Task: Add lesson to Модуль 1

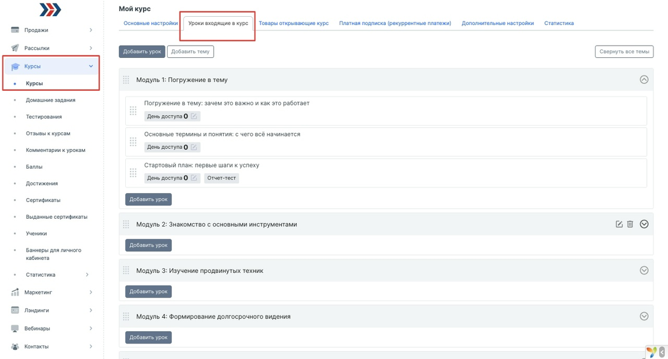Action: pyautogui.click(x=149, y=199)
